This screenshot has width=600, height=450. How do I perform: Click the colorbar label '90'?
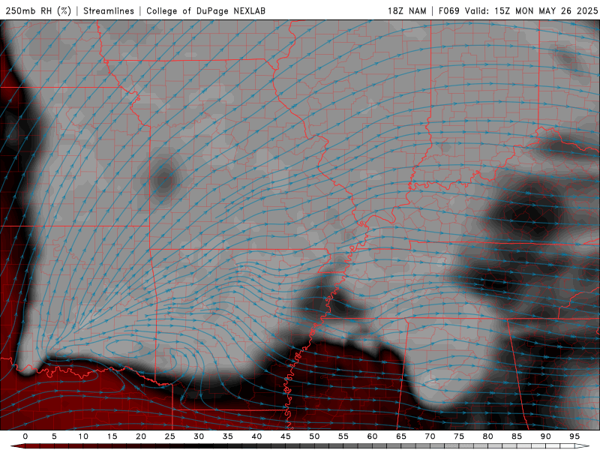pos(545,436)
